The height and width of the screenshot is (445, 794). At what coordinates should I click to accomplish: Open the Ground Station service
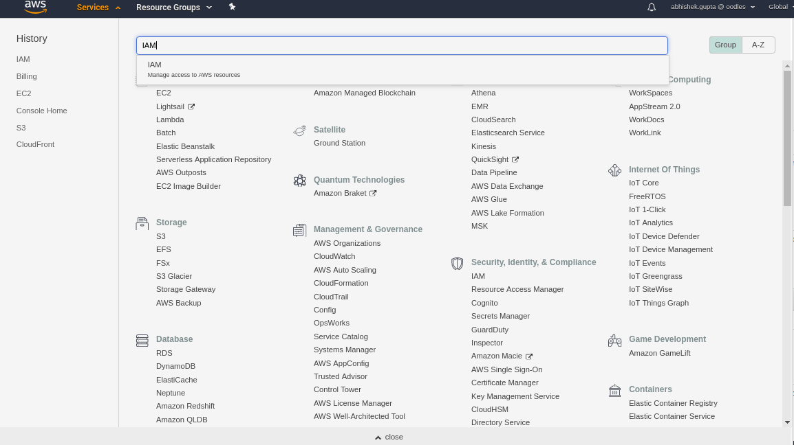coord(339,143)
